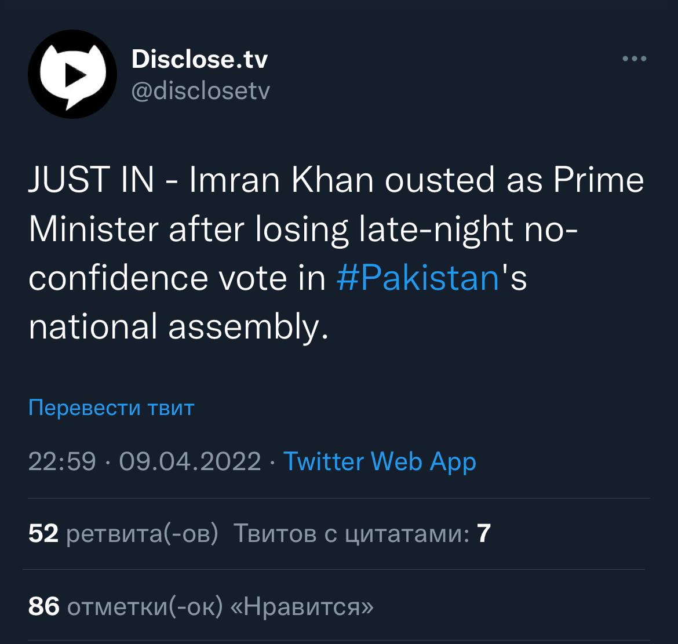This screenshot has height=644, width=678.
Task: Open the @disclosetv handle link
Action: click(201, 90)
